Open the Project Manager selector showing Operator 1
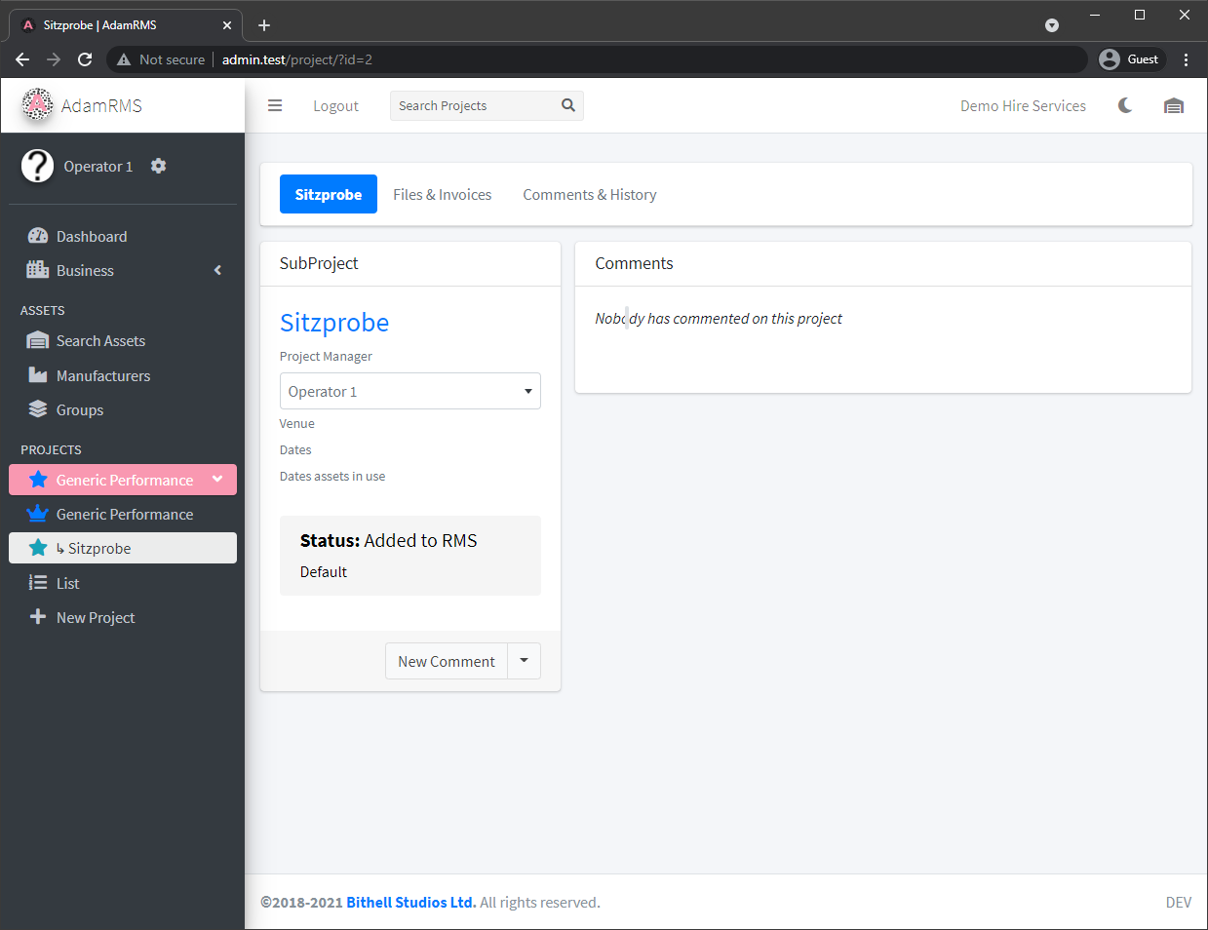Viewport: 1208px width, 930px height. tap(409, 390)
